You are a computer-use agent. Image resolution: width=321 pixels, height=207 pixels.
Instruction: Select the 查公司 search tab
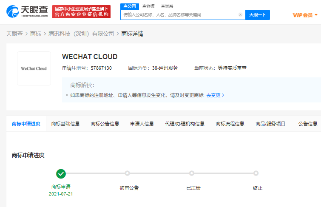coord(129,6)
